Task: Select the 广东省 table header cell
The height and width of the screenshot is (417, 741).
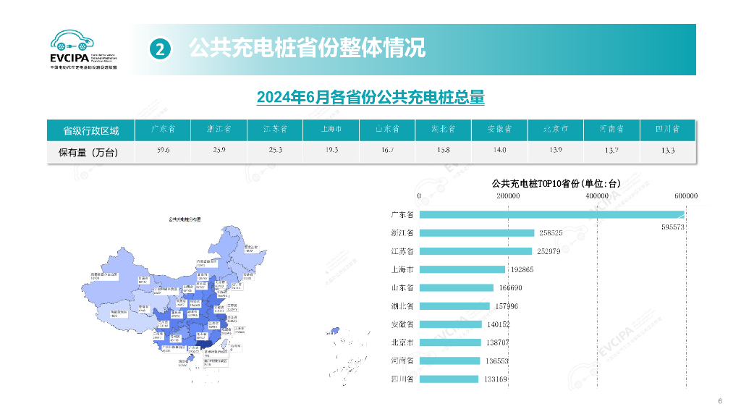Action: [162, 130]
